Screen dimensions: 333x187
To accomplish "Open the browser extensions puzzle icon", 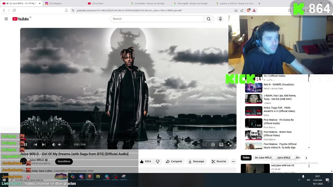I will pos(290,10).
